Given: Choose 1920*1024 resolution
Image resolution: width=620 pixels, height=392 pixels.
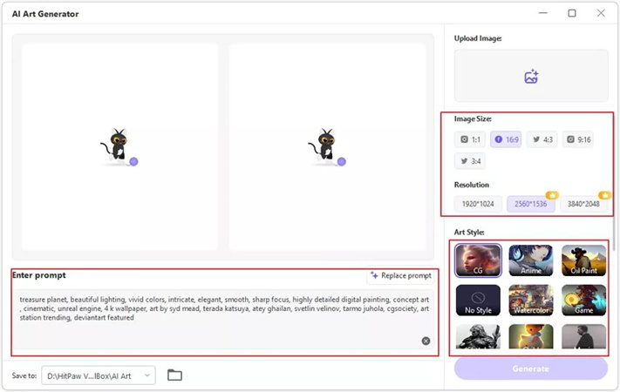Looking at the screenshot, I should [478, 204].
